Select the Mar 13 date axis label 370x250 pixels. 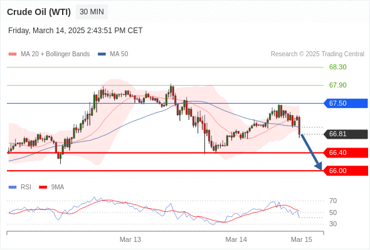(x=130, y=239)
